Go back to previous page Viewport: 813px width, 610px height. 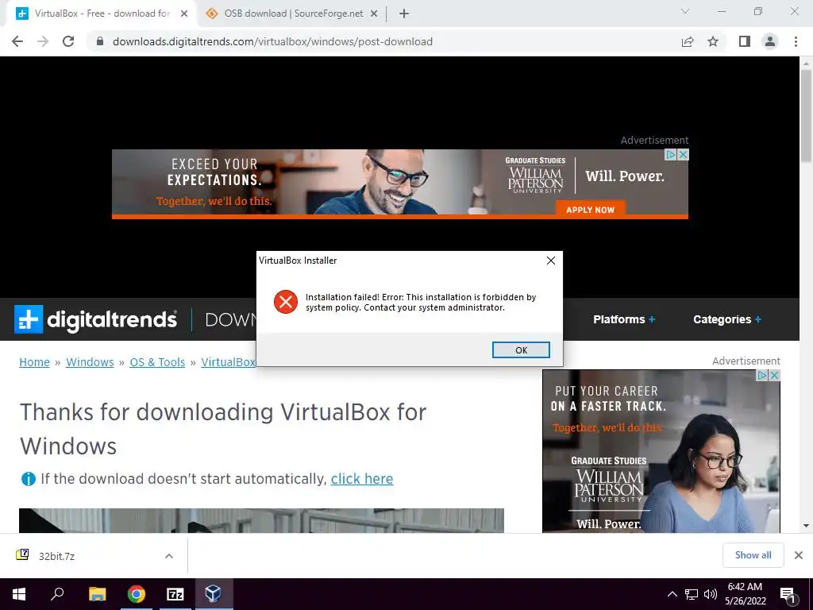17,41
